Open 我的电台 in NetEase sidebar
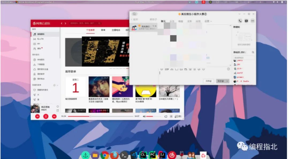This screenshot has width=289, height=159. (45, 79)
